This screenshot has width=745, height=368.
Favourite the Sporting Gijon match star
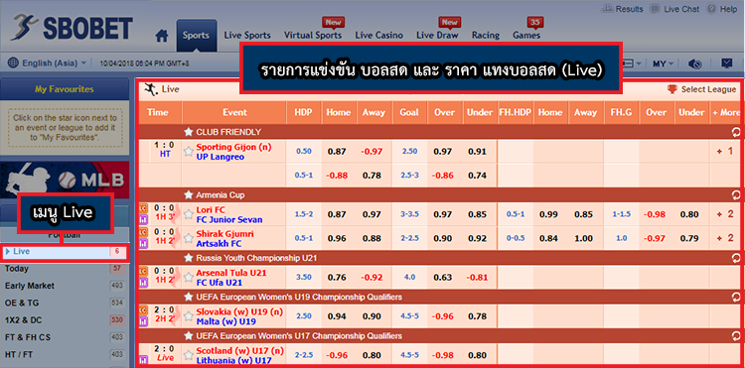point(189,152)
